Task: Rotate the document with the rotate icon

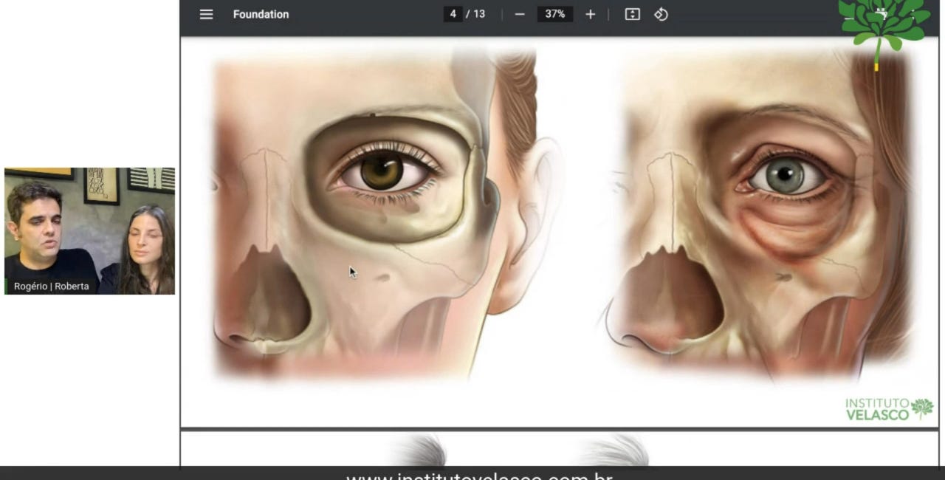Action: [661, 14]
